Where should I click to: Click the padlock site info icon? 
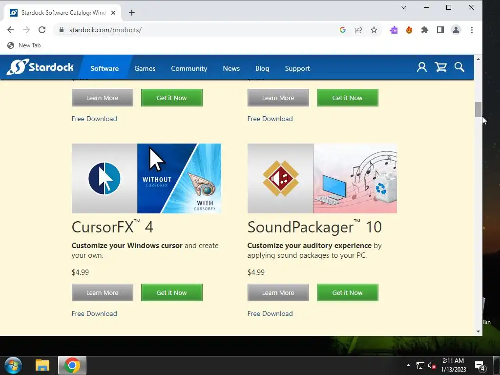(62, 30)
